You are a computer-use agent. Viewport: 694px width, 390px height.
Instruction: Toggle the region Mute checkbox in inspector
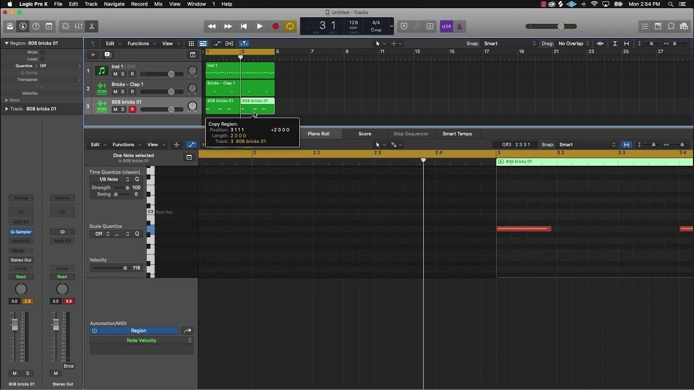pos(42,52)
